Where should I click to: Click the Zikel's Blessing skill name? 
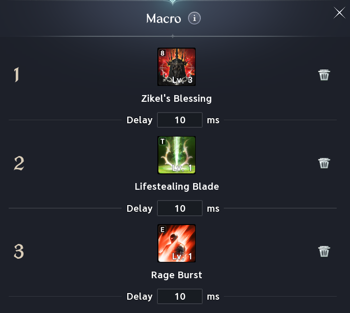pos(176,99)
